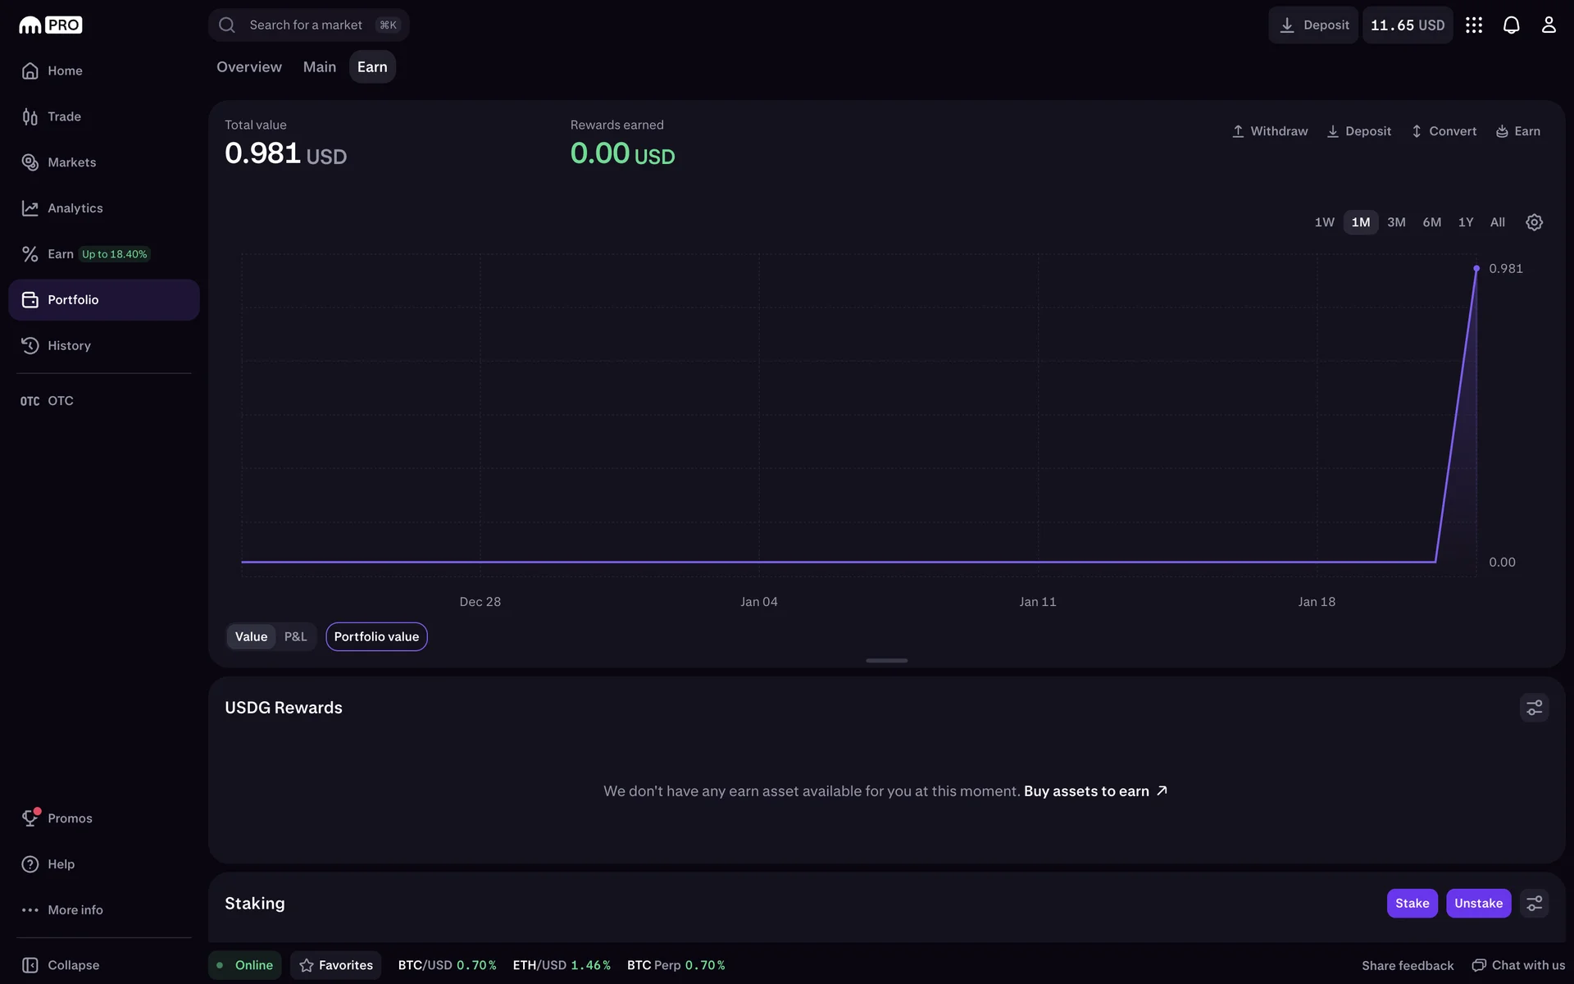Open Promos in the sidebar
This screenshot has height=984, width=1574.
[x=70, y=818]
